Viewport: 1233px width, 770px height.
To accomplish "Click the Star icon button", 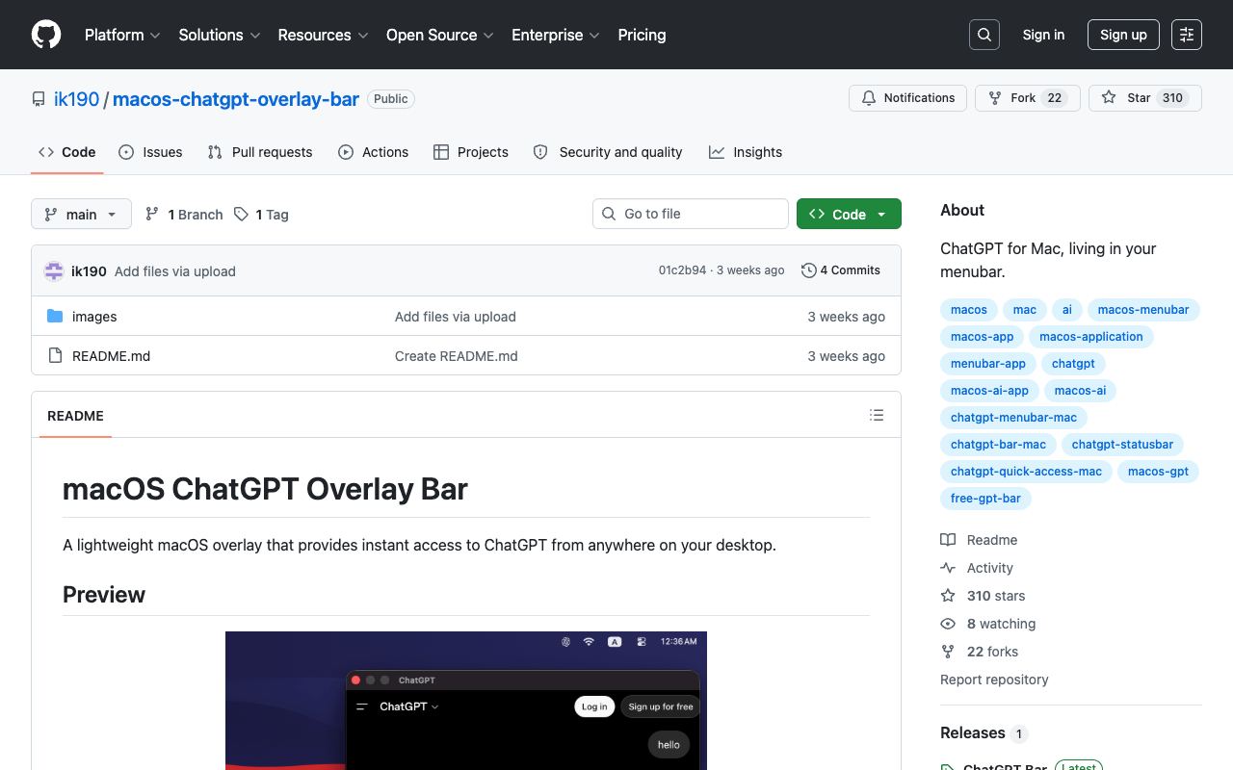I will tap(1145, 98).
